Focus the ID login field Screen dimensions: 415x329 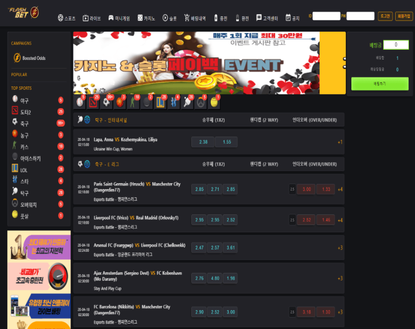point(327,16)
